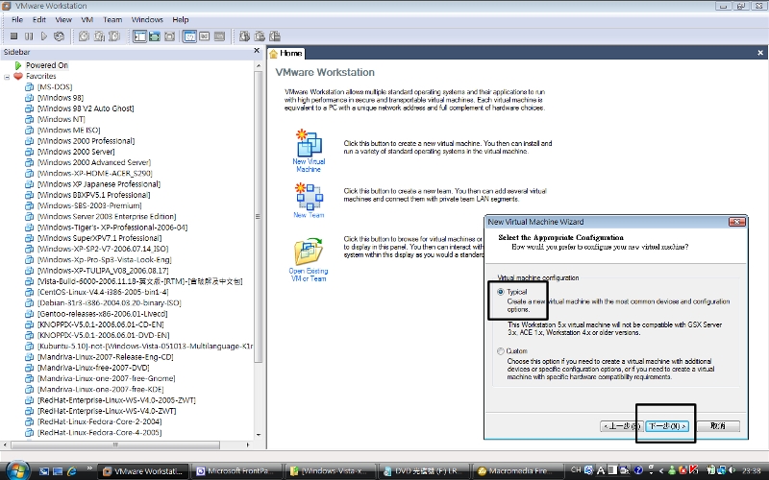Viewport: 769px width, 480px height.
Task: Click the sidebar scroll down arrow
Action: [x=259, y=435]
